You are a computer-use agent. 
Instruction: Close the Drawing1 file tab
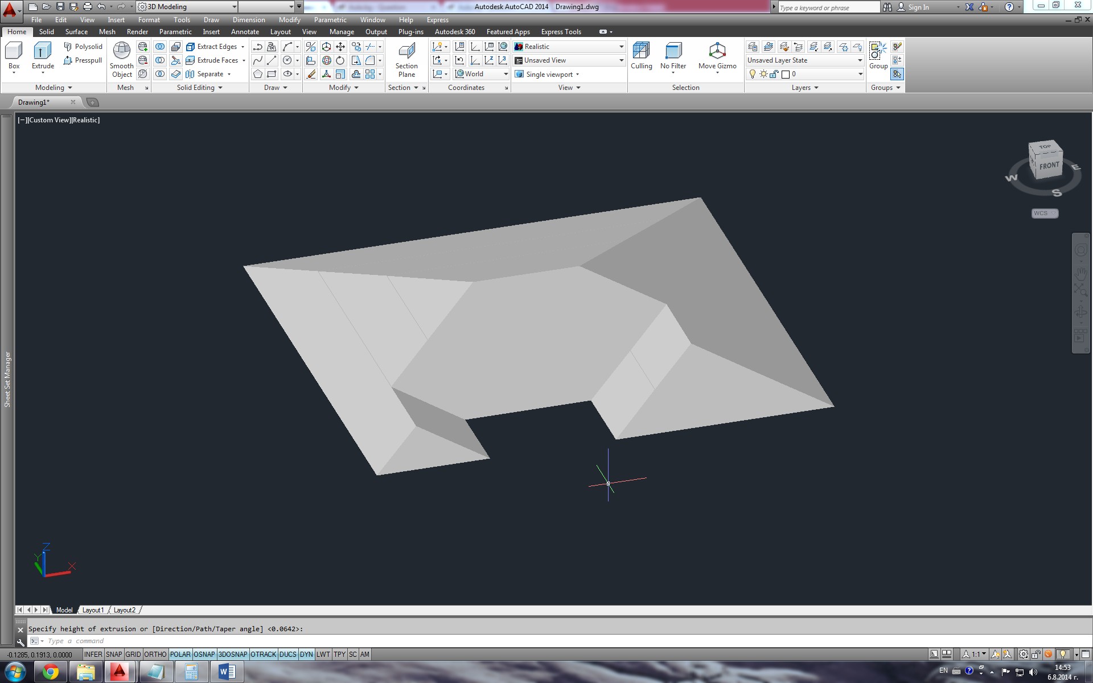tap(73, 102)
